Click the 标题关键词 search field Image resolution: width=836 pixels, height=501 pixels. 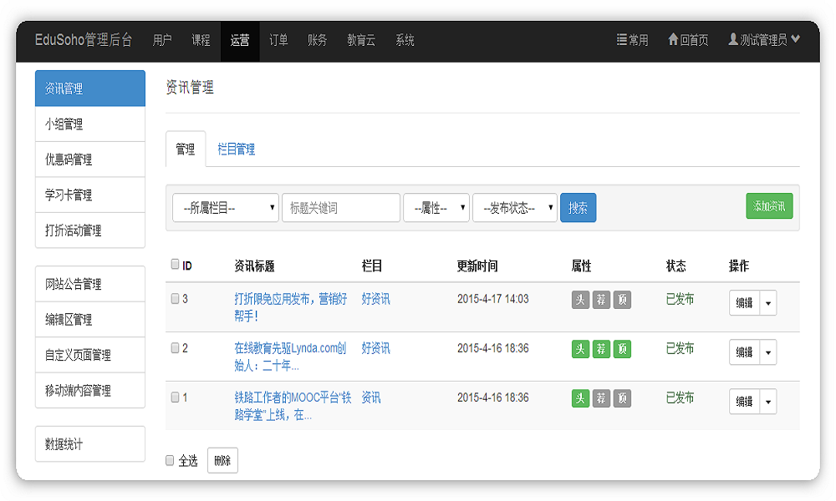coord(340,208)
